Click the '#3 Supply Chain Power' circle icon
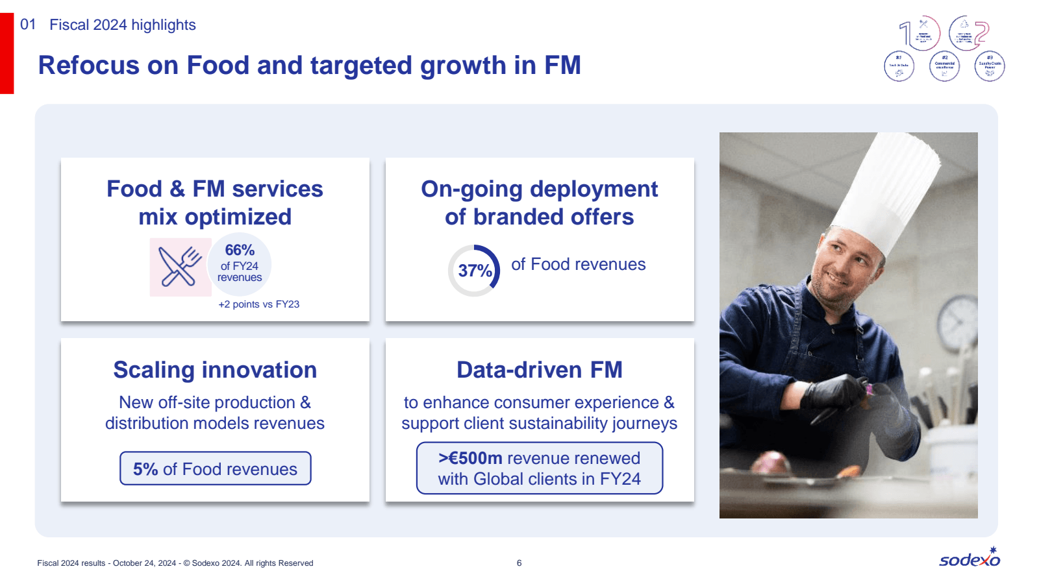 (990, 66)
